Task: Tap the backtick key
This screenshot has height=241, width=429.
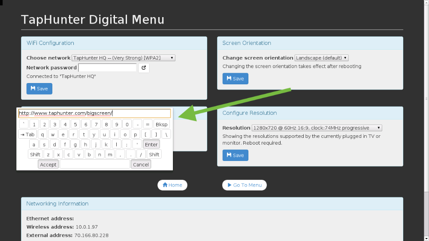Action: 24,125
